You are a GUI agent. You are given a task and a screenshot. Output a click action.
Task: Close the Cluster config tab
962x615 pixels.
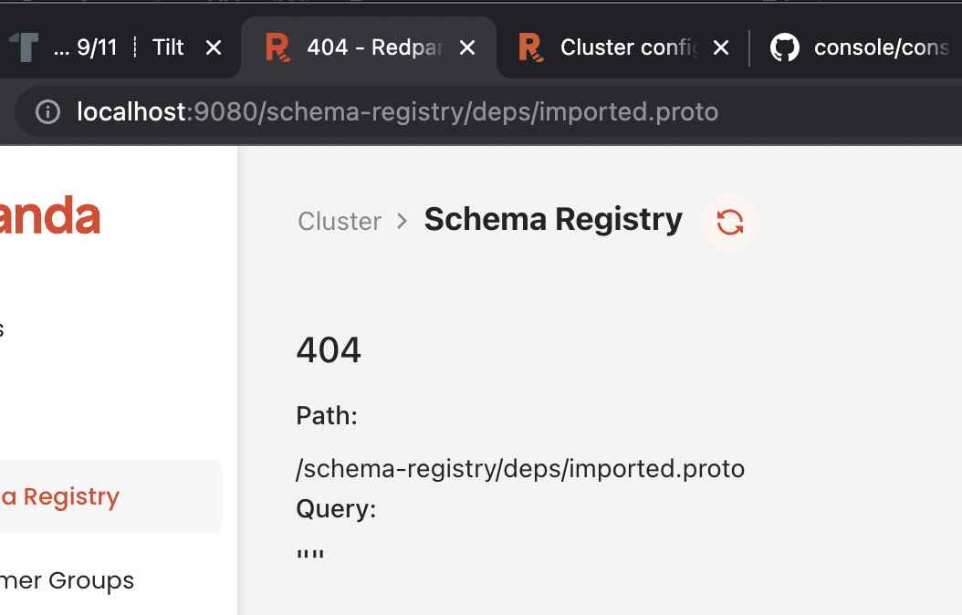[720, 47]
